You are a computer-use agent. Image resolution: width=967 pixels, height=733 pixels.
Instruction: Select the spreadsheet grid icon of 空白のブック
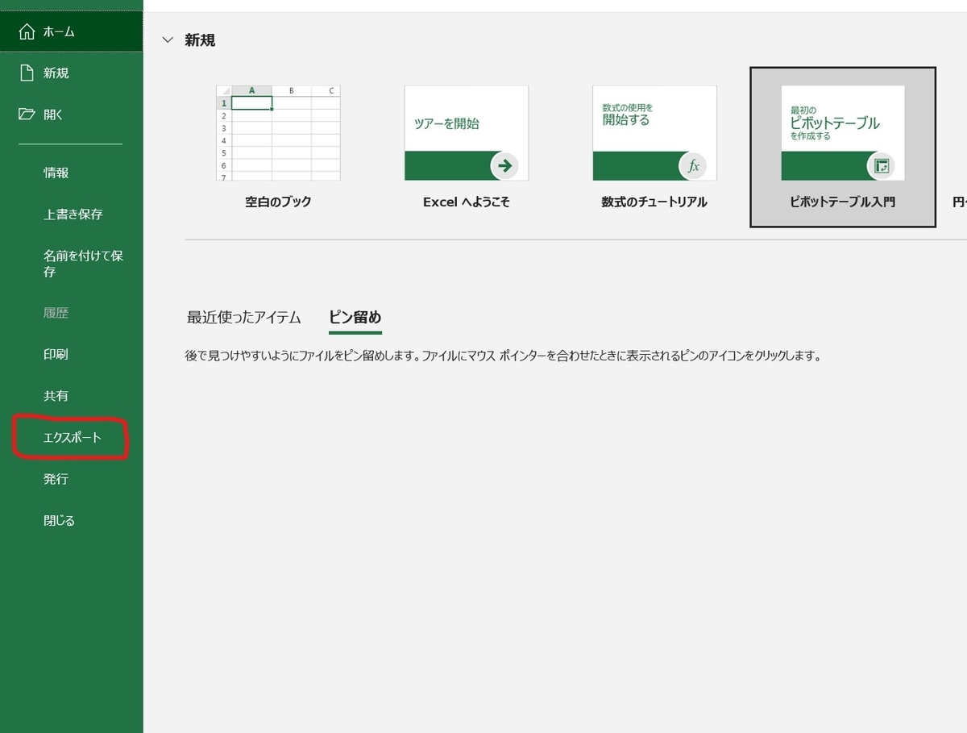pos(278,132)
